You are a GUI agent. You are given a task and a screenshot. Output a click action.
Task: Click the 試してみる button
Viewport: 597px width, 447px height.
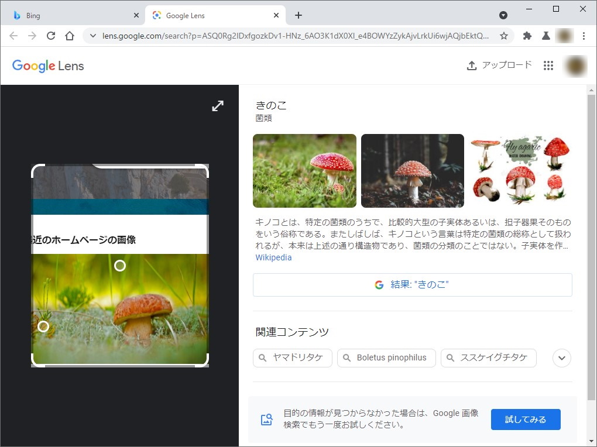[525, 419]
